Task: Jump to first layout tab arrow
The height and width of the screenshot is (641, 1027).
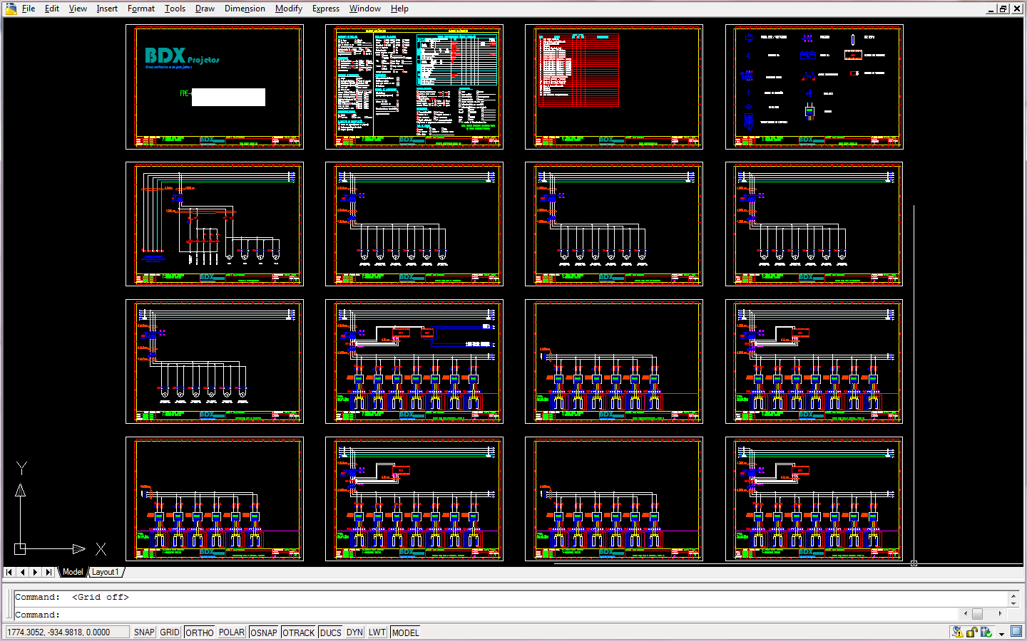Action: click(9, 572)
